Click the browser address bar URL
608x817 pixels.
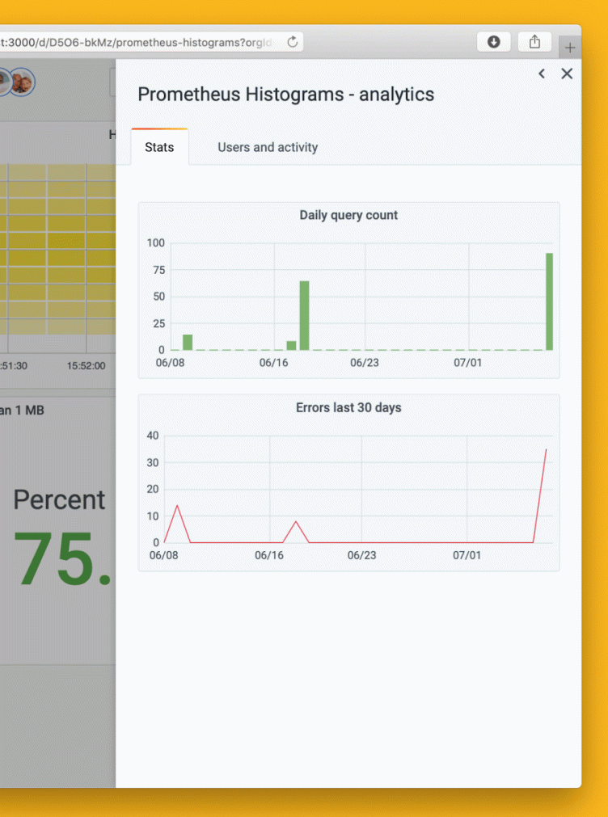coord(137,42)
